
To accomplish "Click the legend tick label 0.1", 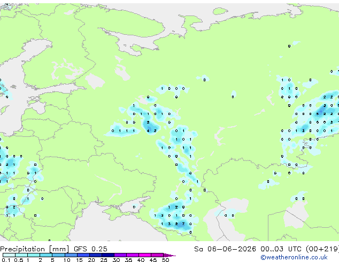I will tap(5, 260).
